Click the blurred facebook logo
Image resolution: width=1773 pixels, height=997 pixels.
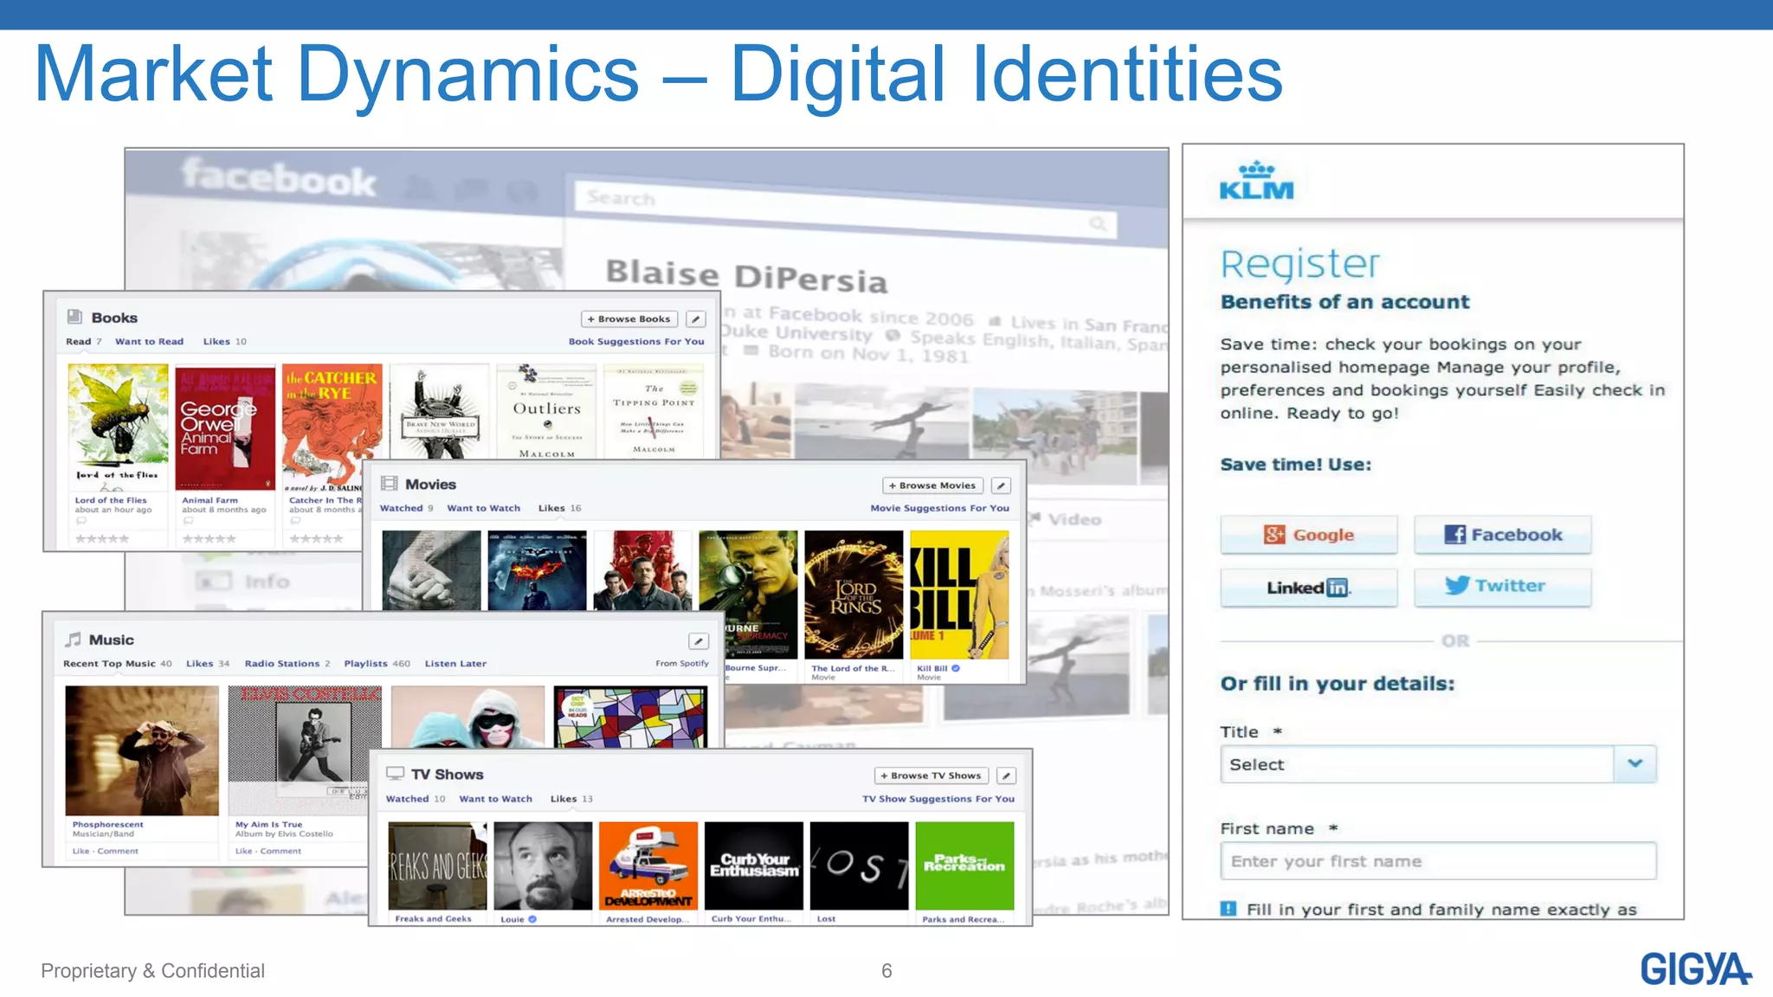click(x=279, y=177)
